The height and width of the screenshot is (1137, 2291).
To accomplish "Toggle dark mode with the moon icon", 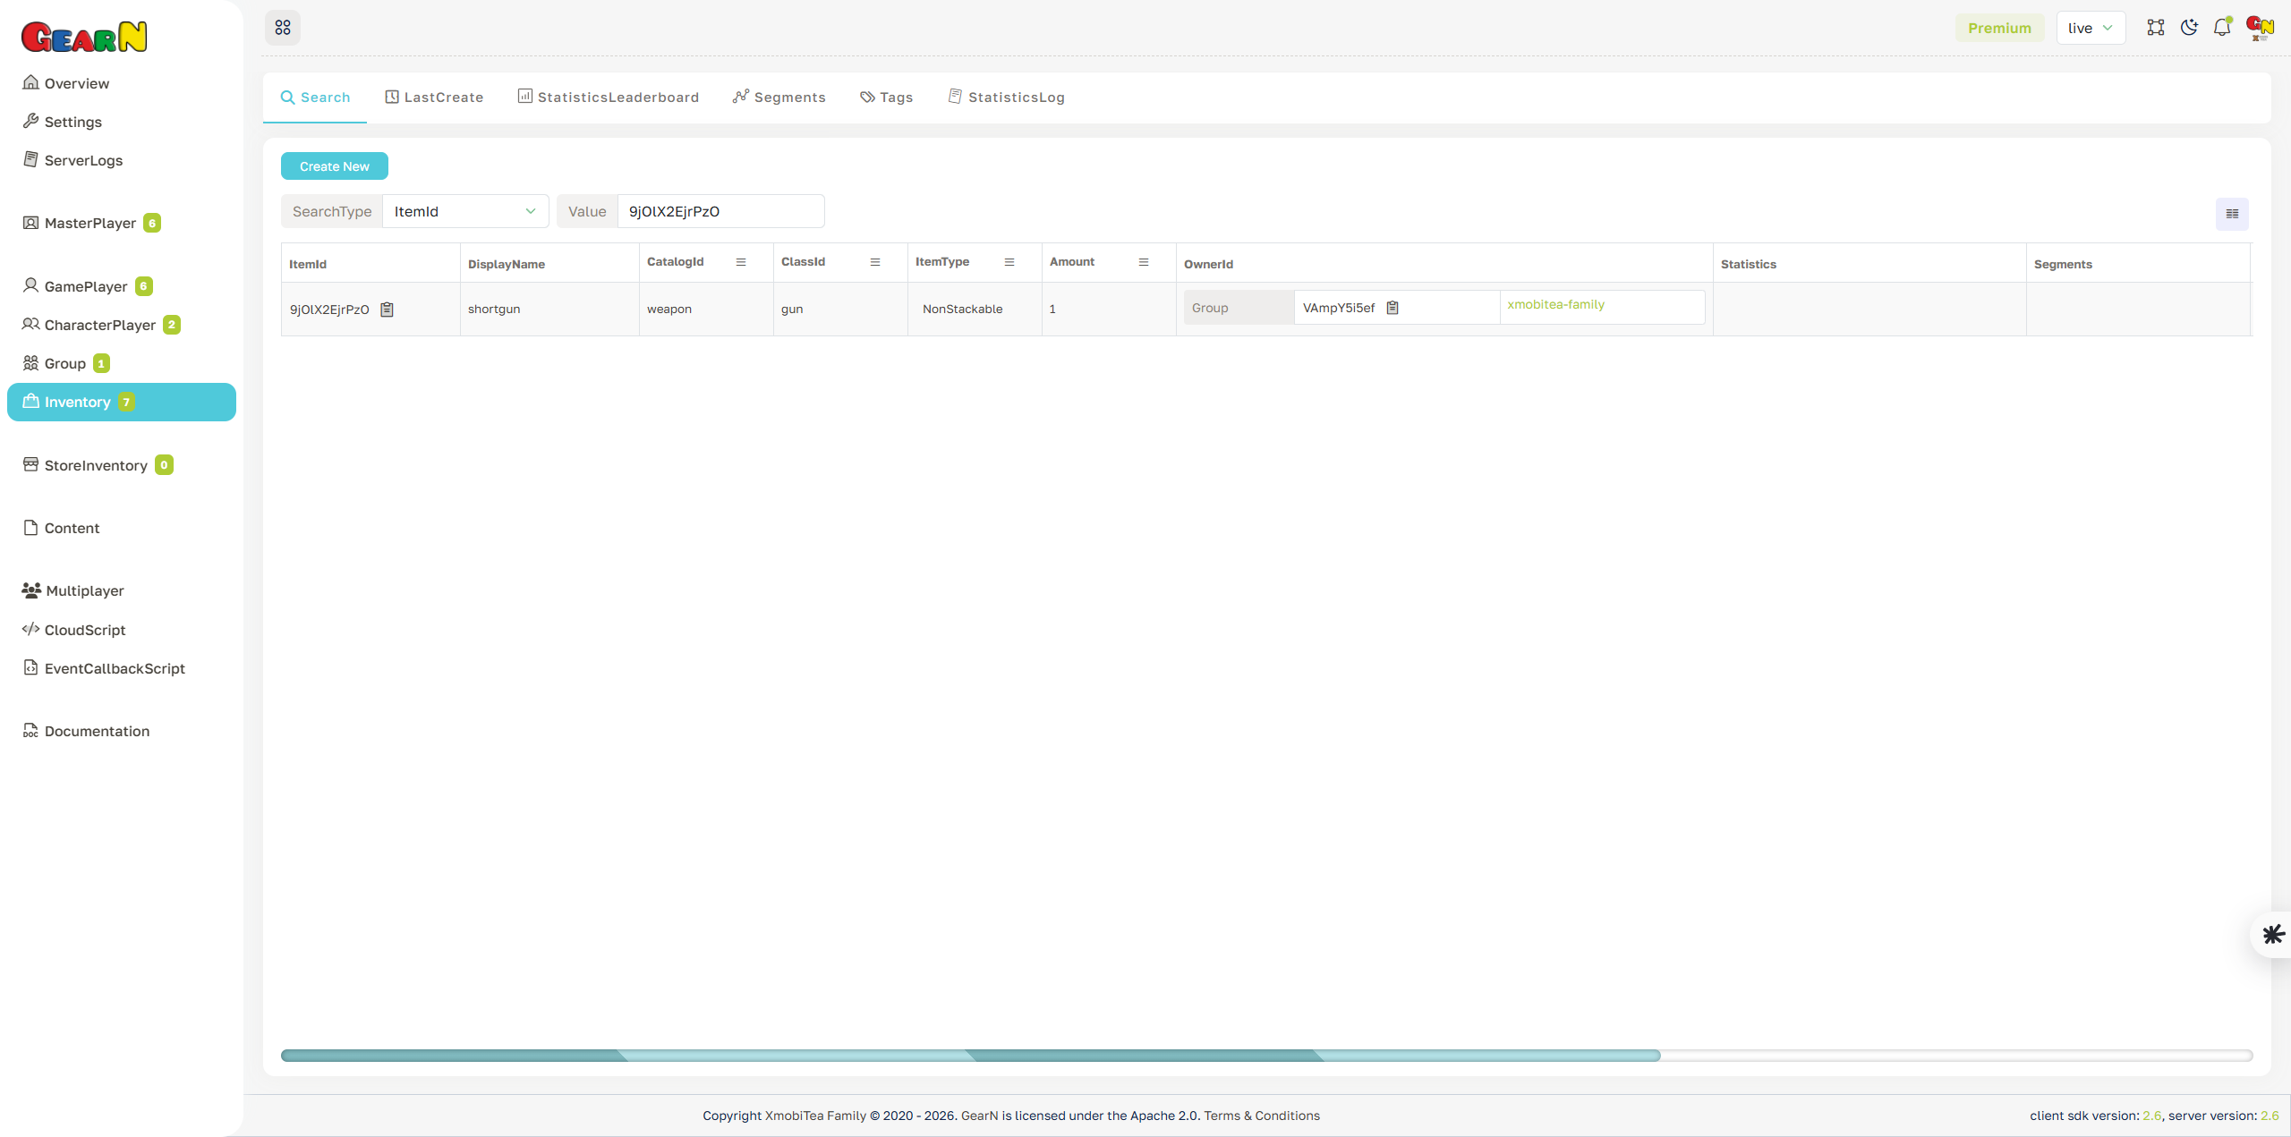I will pyautogui.click(x=2189, y=27).
